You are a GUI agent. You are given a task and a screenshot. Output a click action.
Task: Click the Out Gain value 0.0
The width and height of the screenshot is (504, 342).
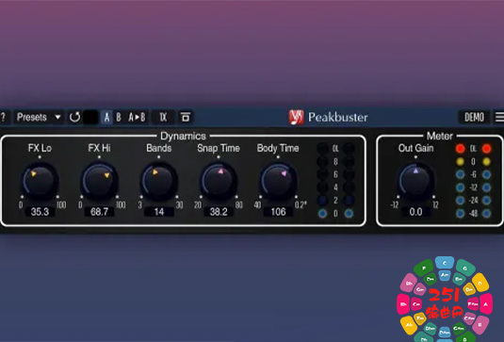point(415,212)
